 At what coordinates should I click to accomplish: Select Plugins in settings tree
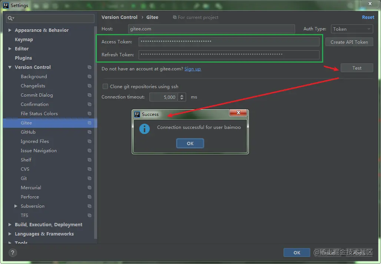pos(23,58)
